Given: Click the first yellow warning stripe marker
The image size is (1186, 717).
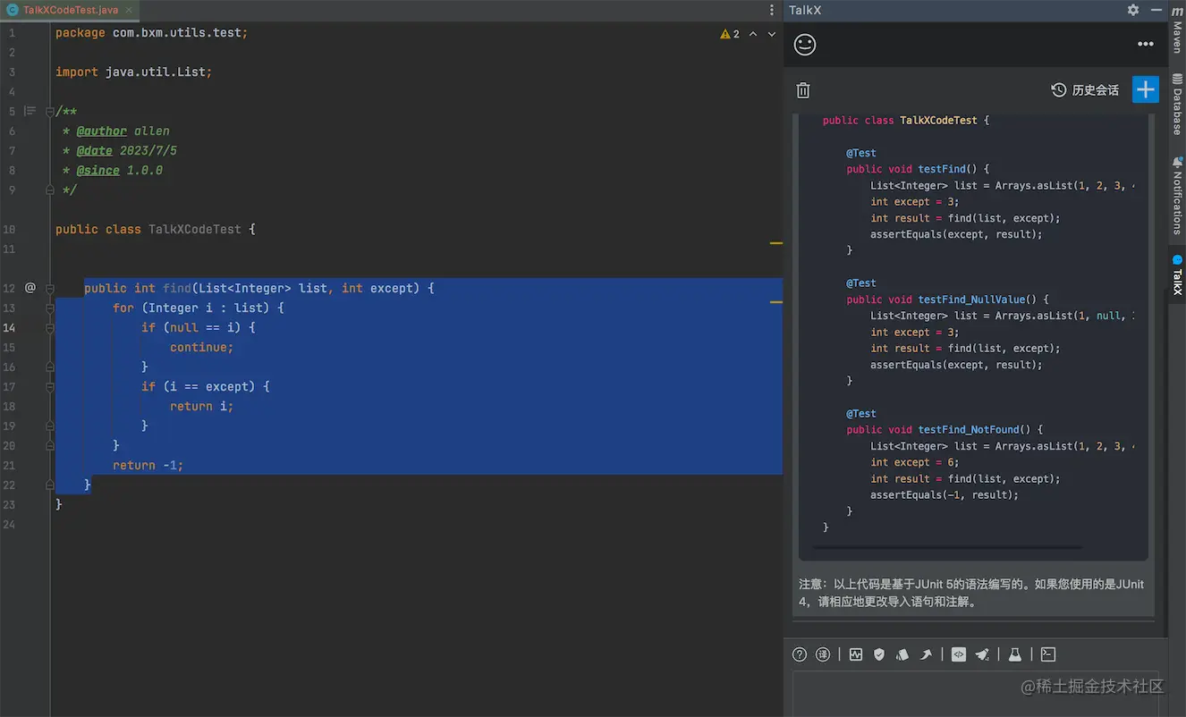Looking at the screenshot, I should pyautogui.click(x=775, y=243).
